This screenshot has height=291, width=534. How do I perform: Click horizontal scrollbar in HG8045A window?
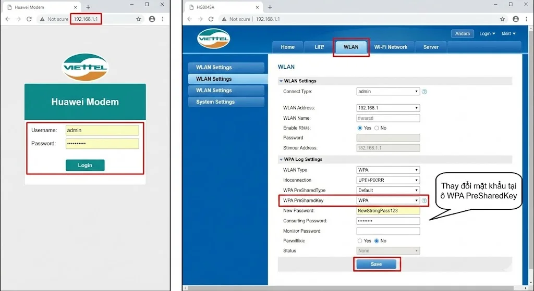point(356,288)
